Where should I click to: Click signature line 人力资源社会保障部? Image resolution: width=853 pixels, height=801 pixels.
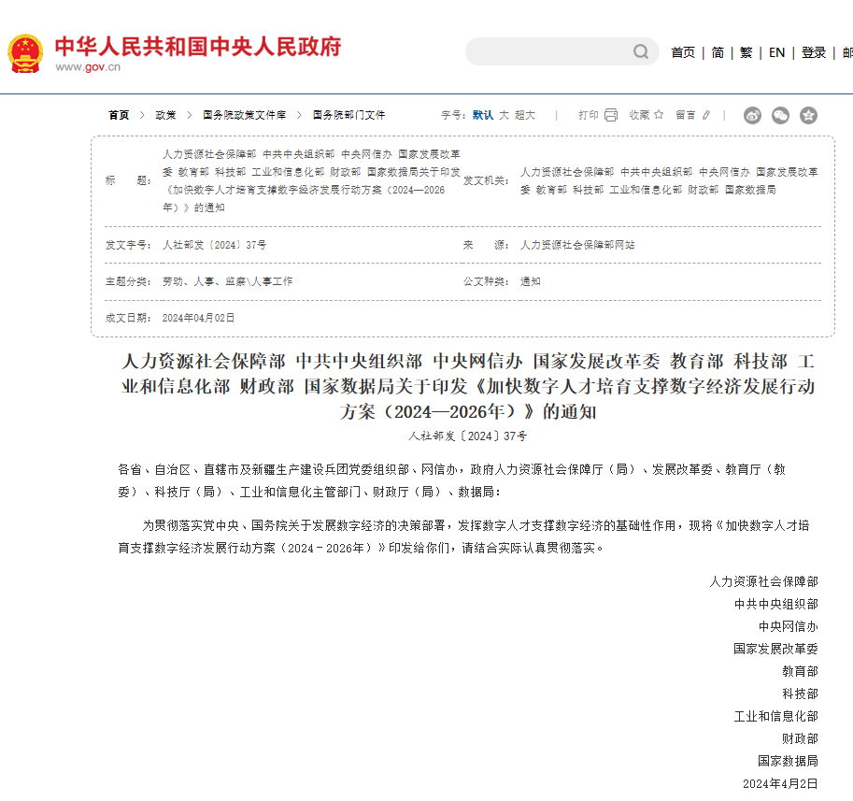coord(764,581)
